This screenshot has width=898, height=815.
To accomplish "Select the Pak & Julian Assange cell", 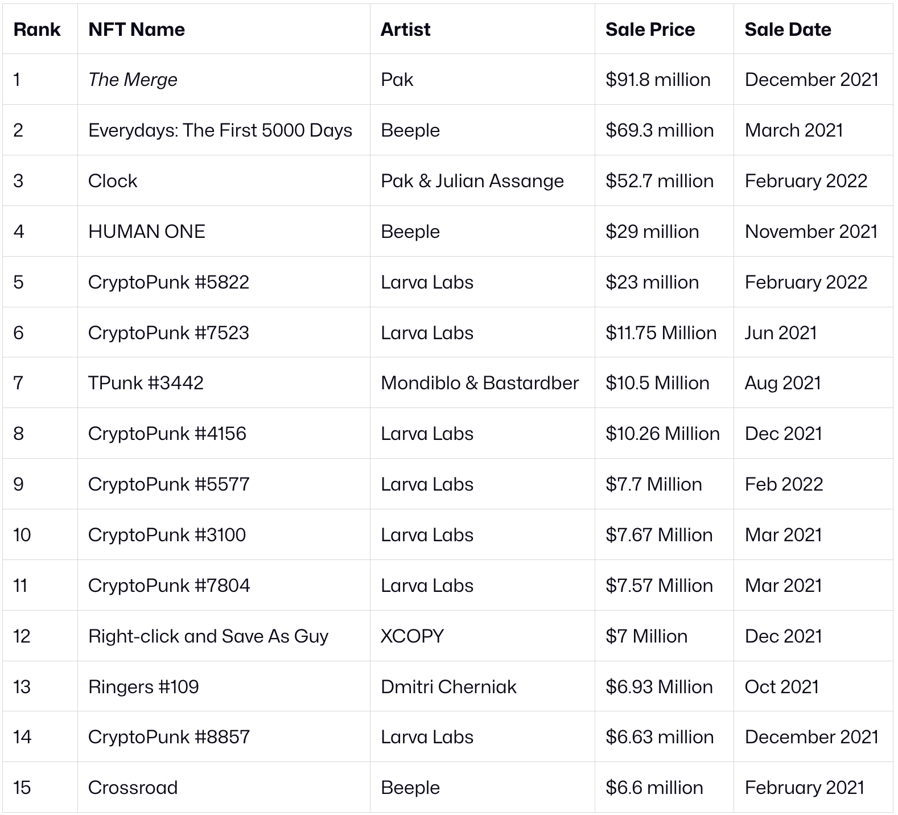I will pos(472,181).
